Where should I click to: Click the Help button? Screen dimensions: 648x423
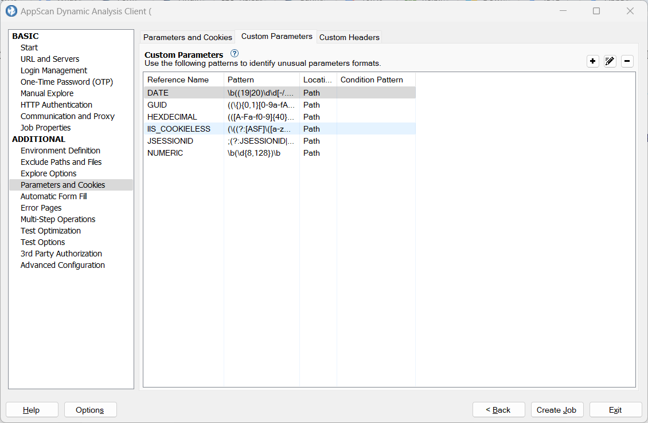pos(32,409)
